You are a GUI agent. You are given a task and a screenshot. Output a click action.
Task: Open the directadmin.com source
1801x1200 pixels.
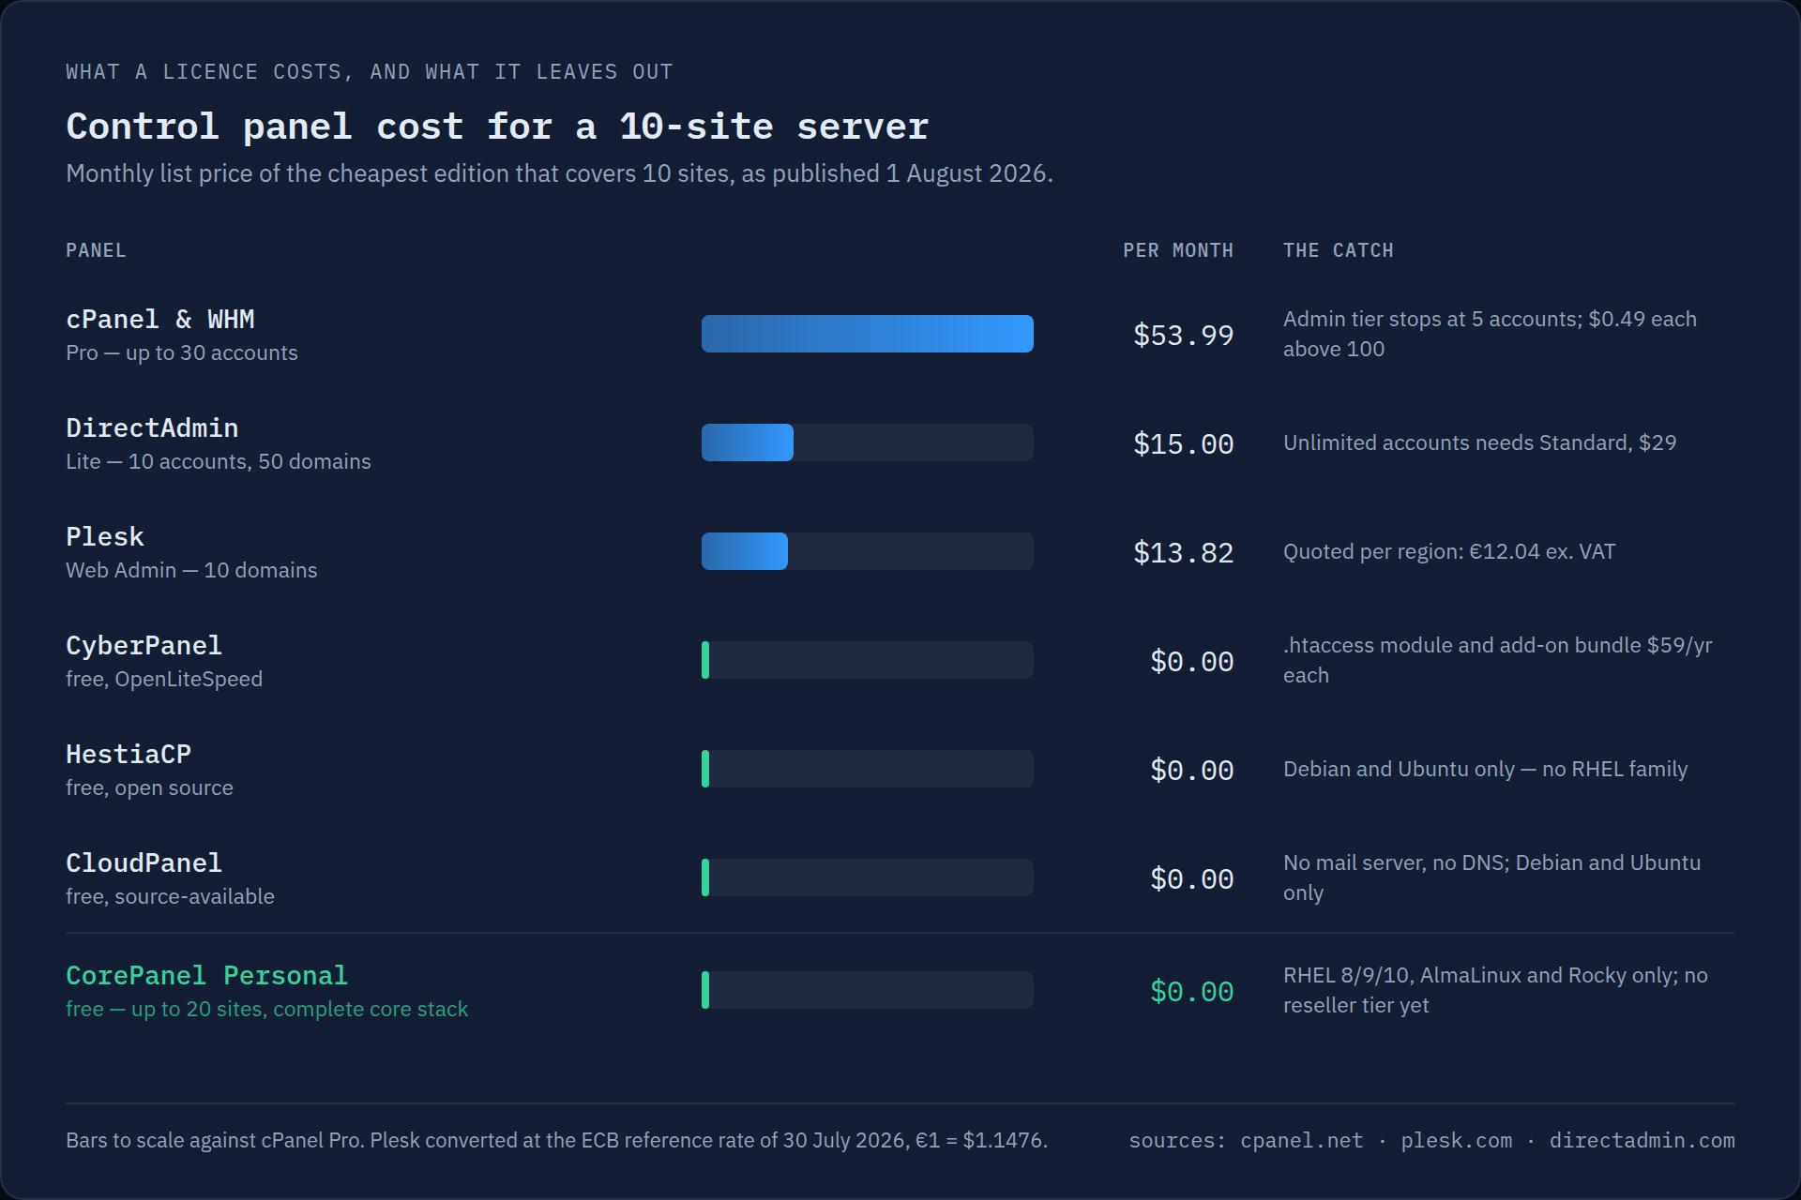(x=1642, y=1141)
